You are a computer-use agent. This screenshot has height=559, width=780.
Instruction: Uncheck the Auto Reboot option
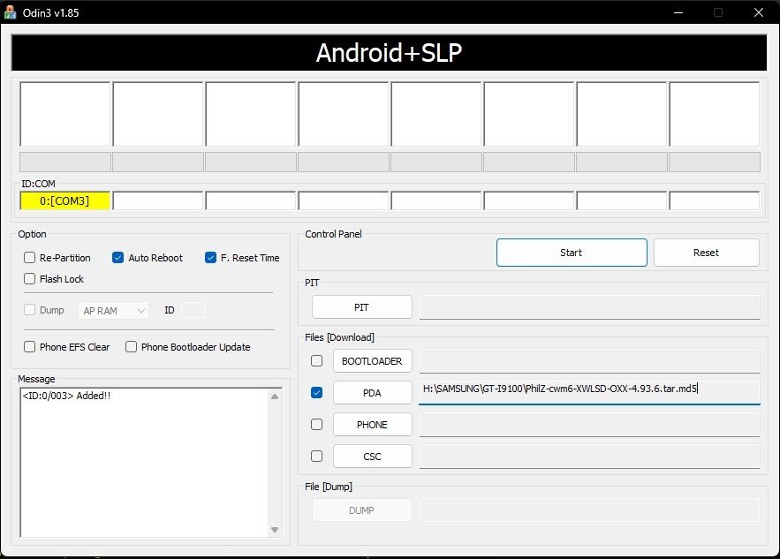pos(118,258)
